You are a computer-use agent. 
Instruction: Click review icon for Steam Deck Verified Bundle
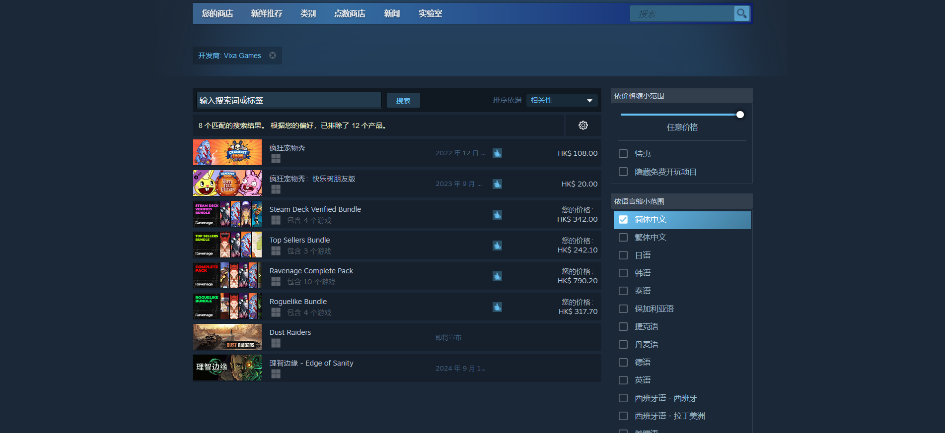click(497, 215)
